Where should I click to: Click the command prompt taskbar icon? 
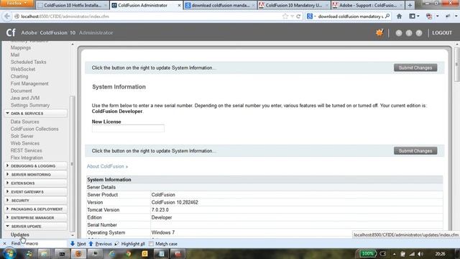(x=62, y=253)
